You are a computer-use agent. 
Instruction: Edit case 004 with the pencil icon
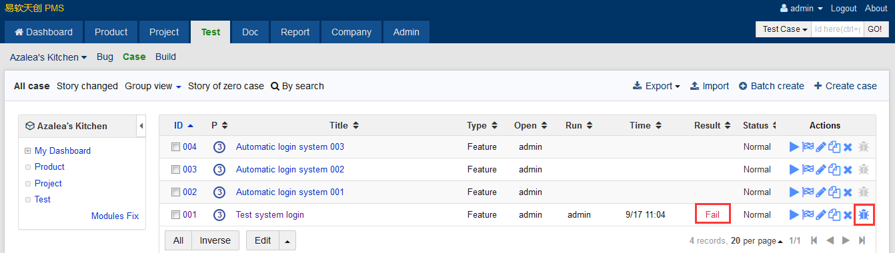click(821, 146)
